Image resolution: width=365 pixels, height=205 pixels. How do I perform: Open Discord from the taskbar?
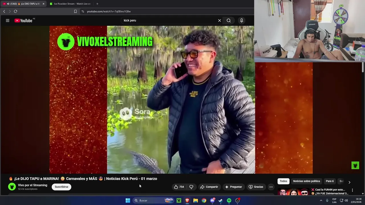pos(212,200)
